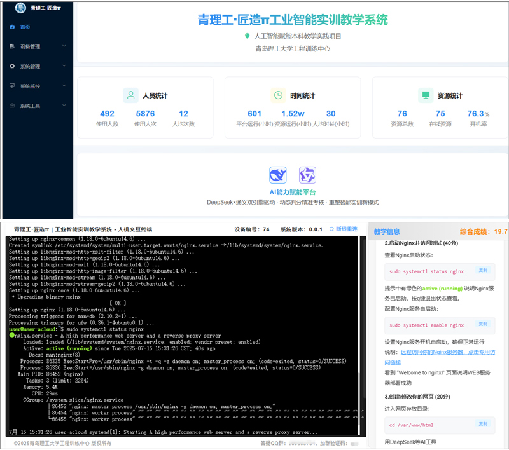Image resolution: width=509 pixels, height=450 pixels.
Task: Expand the 设备管理 submenu chevron
Action: coord(64,46)
